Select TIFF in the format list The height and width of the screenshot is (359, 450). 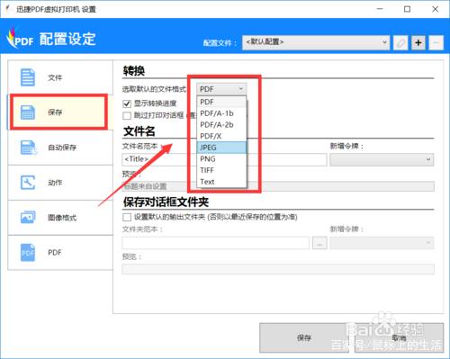pos(221,170)
